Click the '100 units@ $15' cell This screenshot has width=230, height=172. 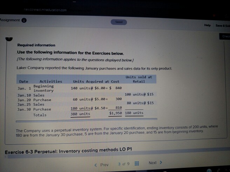(139, 94)
